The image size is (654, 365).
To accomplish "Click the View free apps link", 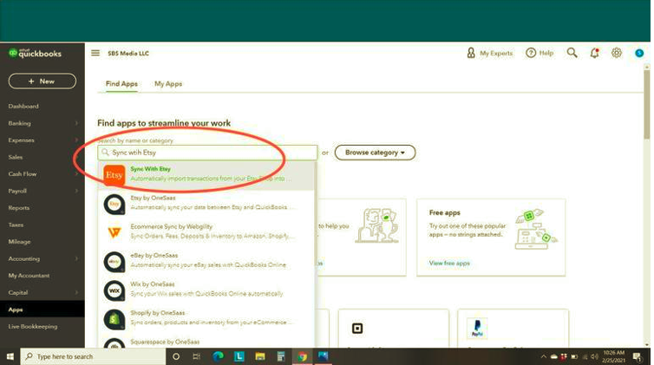I will pyautogui.click(x=449, y=264).
